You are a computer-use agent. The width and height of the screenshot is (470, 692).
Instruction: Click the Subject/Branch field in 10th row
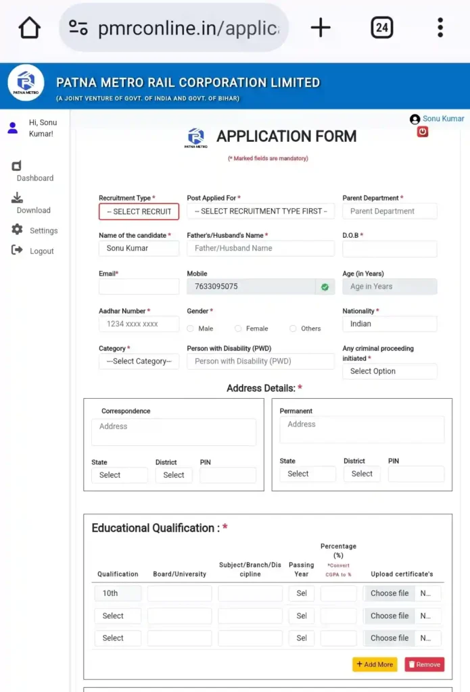(250, 593)
